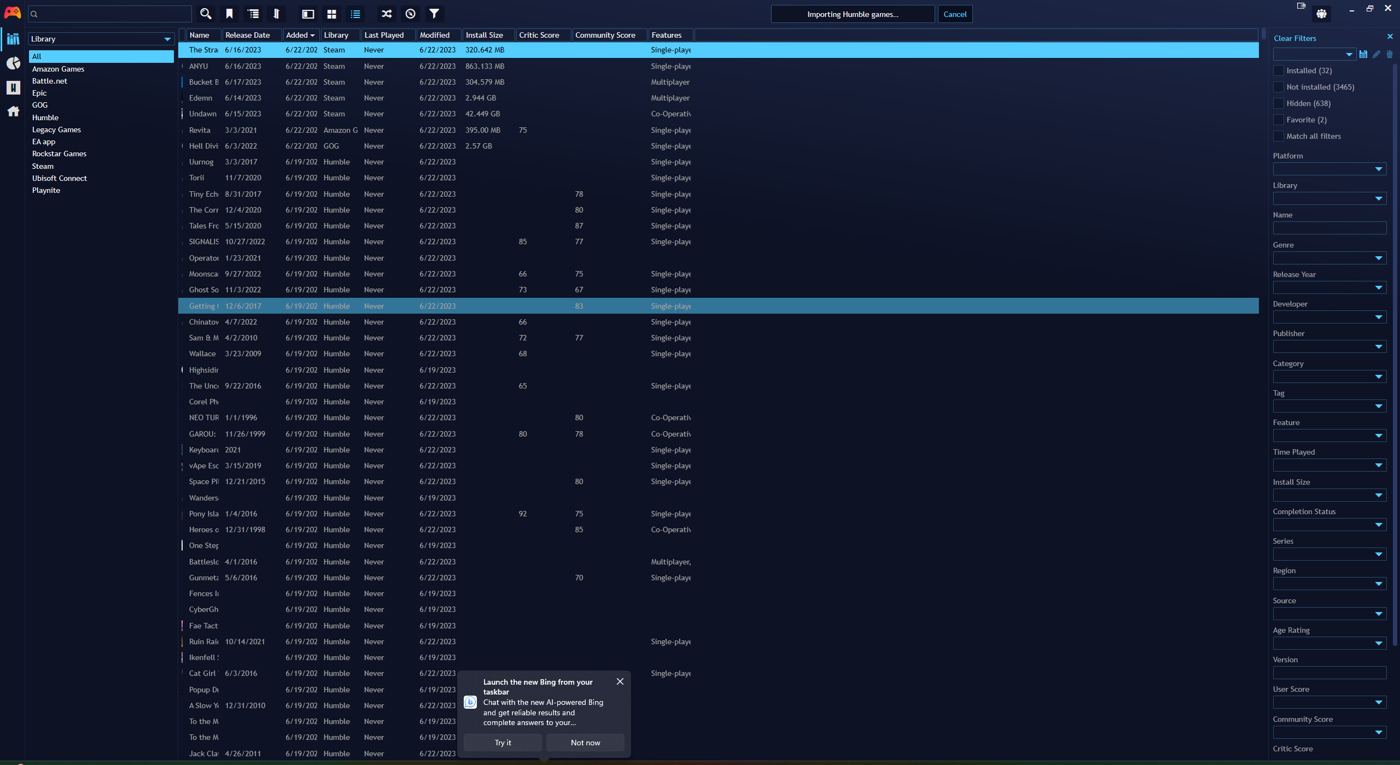1400x765 pixels.
Task: Select Ubisoft Connect in library list
Action: 59,178
